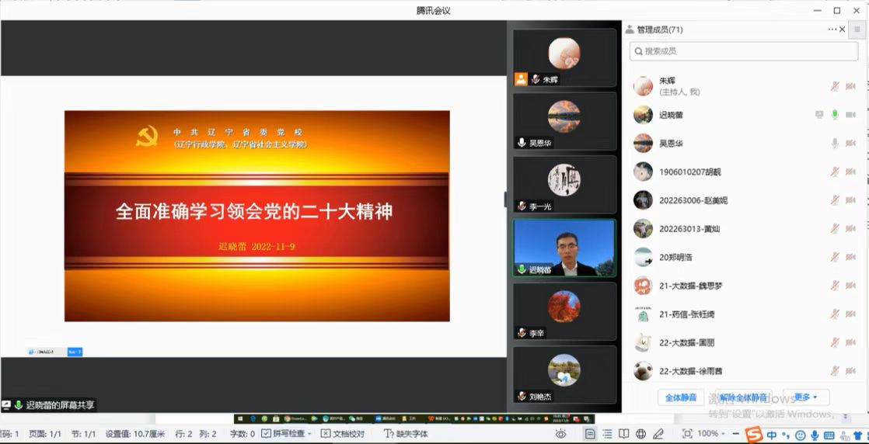The height and width of the screenshot is (444, 869).
Task: Open the 更多 dropdown at panel bottom
Action: [x=805, y=397]
